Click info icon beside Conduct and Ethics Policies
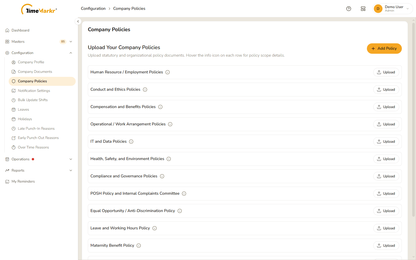Image resolution: width=416 pixels, height=260 pixels. tap(145, 90)
